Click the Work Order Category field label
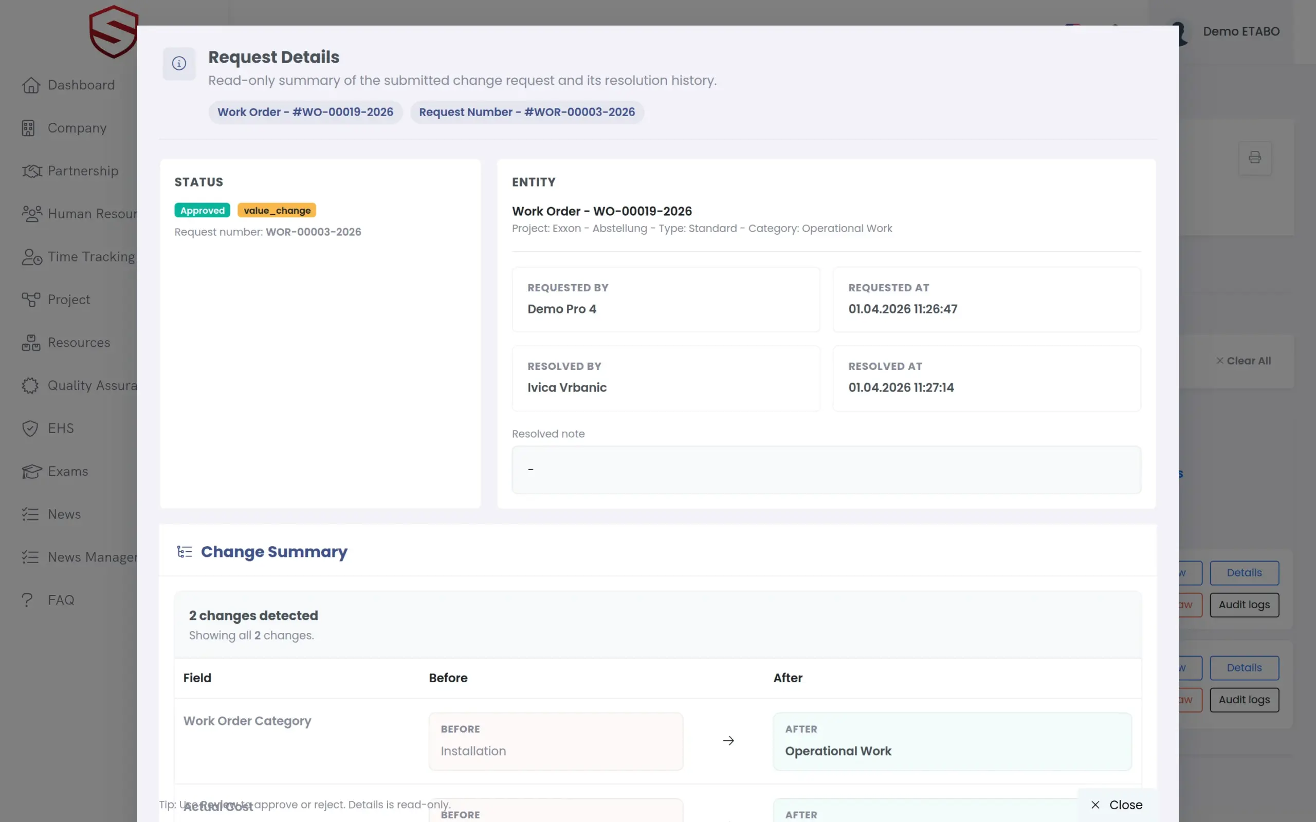 point(247,721)
